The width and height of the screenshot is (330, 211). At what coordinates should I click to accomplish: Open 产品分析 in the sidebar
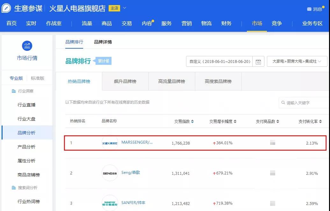click(x=26, y=147)
